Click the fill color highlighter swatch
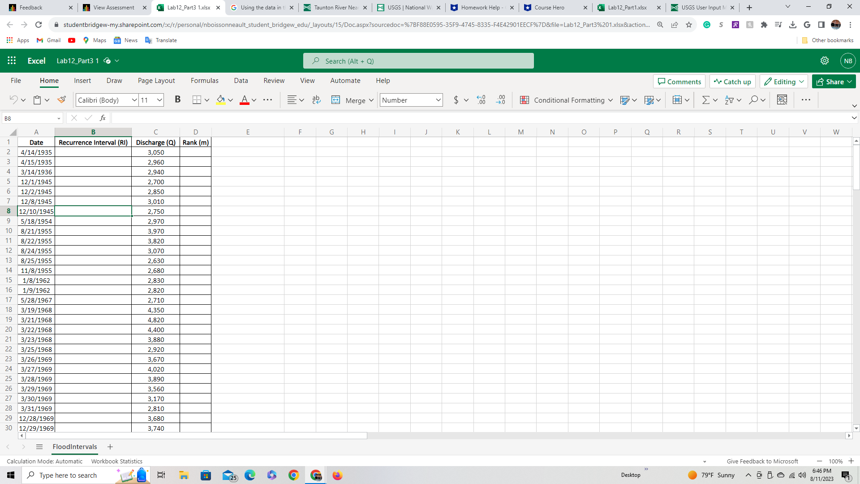Viewport: 860px width, 484px height. (x=220, y=100)
